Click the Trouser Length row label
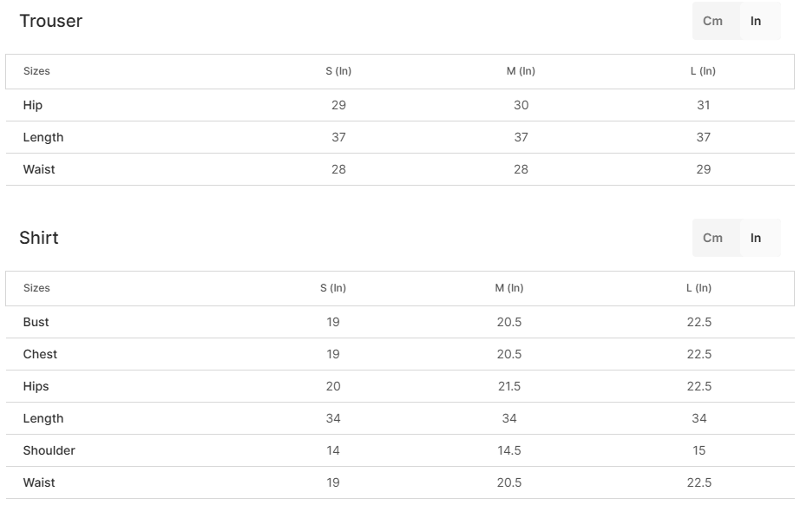This screenshot has width=800, height=505. click(x=43, y=137)
